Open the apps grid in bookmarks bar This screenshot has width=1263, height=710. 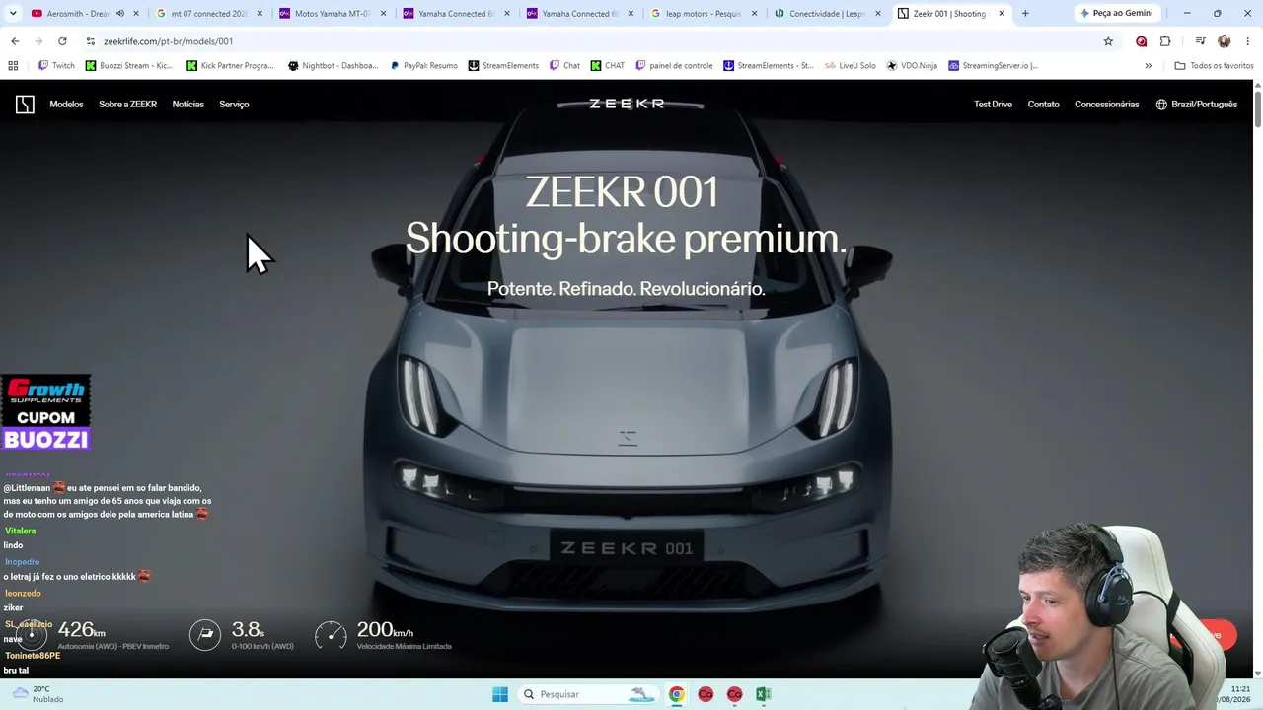click(13, 66)
